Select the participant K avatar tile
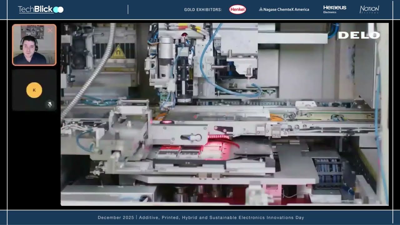Image resolution: width=400 pixels, height=225 pixels. click(x=34, y=90)
